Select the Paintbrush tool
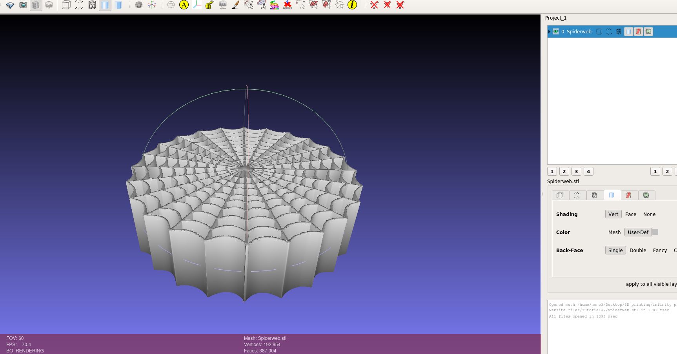This screenshot has width=677, height=354. [x=235, y=5]
